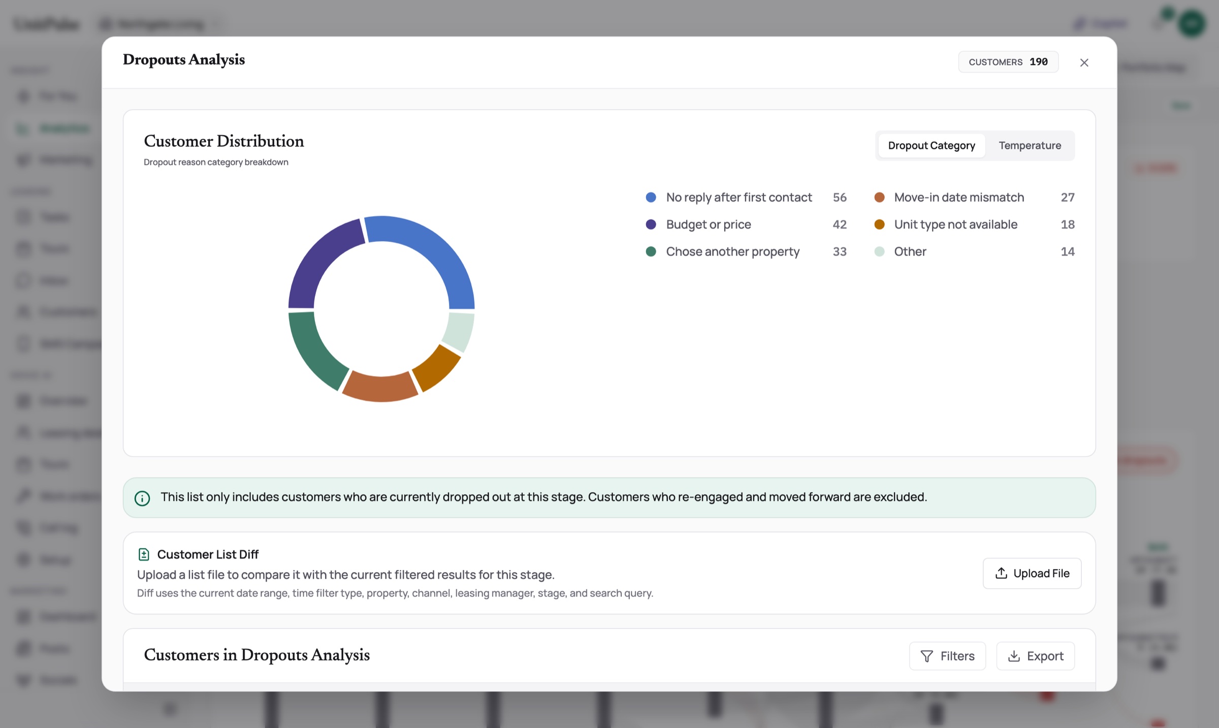Click the Move-in date mismatch legend dot
Screen dimensions: 1219x728
point(879,197)
